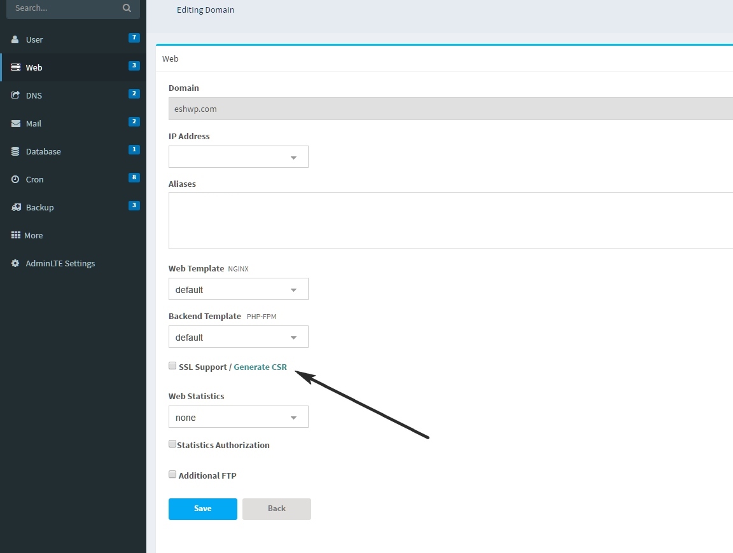The height and width of the screenshot is (553, 733).
Task: Click the AdminLTE Settings gear icon
Action: tap(15, 263)
